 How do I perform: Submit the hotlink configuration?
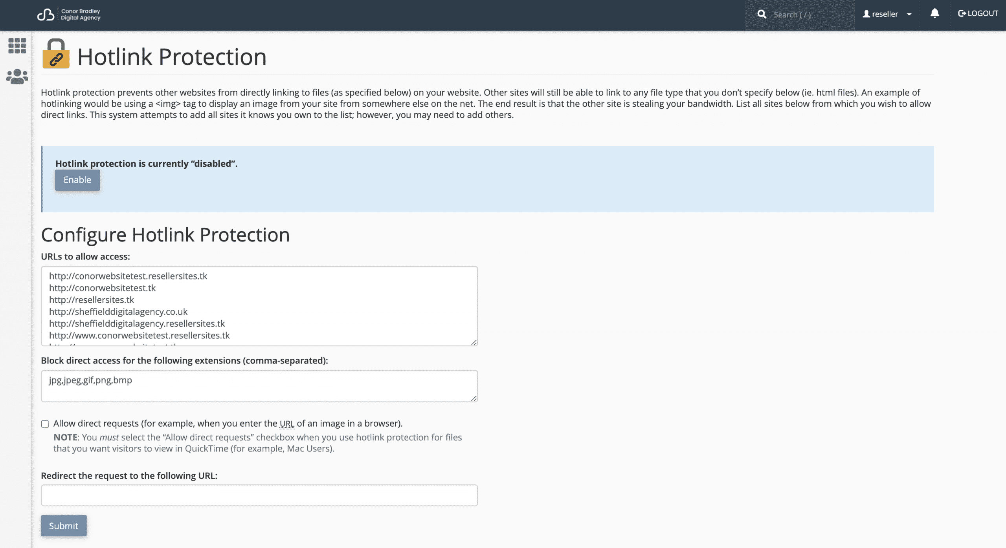(x=64, y=526)
